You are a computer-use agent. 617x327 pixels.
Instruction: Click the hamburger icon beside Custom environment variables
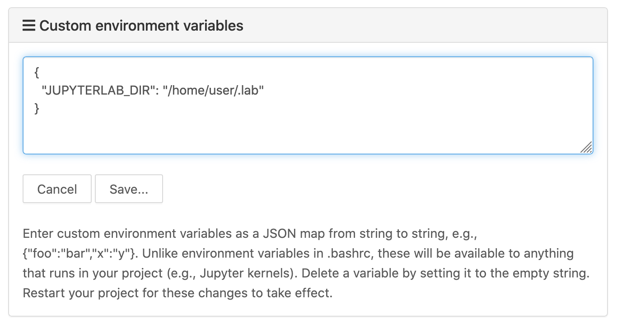click(x=29, y=26)
